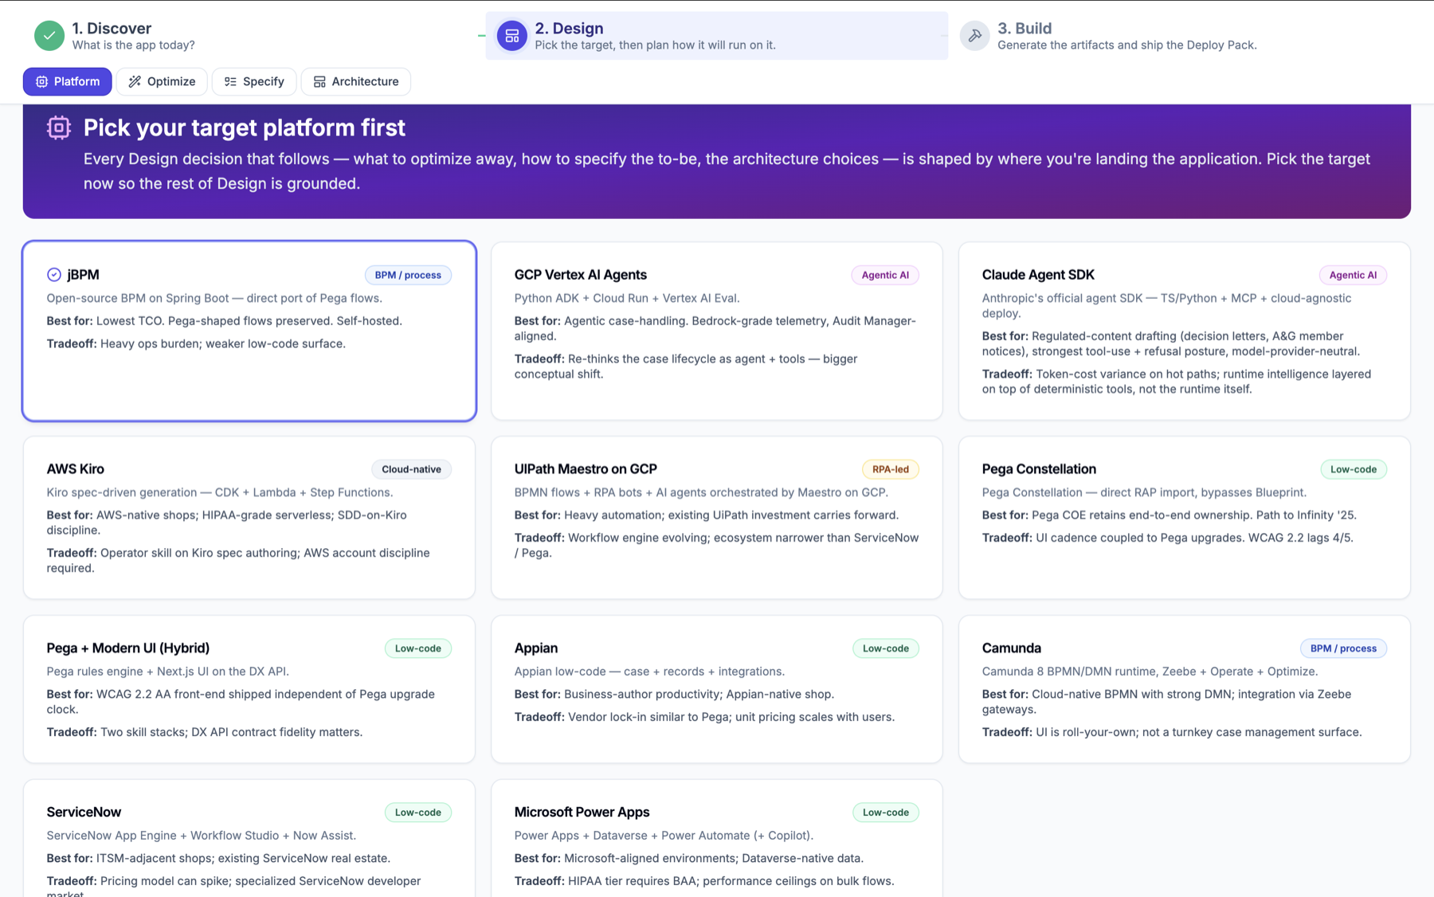Pick the Claude Agent SDK card
The height and width of the screenshot is (897, 1434).
(x=1184, y=331)
